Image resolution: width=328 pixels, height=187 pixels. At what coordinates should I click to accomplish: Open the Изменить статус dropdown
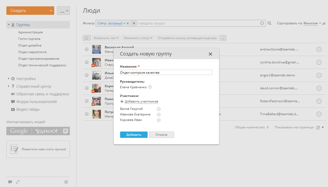[138, 38]
